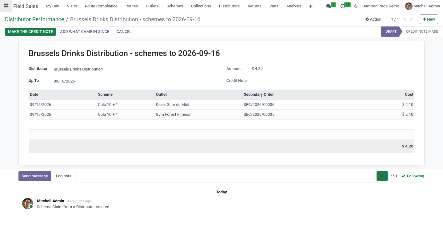
Task: Open the Analysis menu
Action: coord(294,6)
